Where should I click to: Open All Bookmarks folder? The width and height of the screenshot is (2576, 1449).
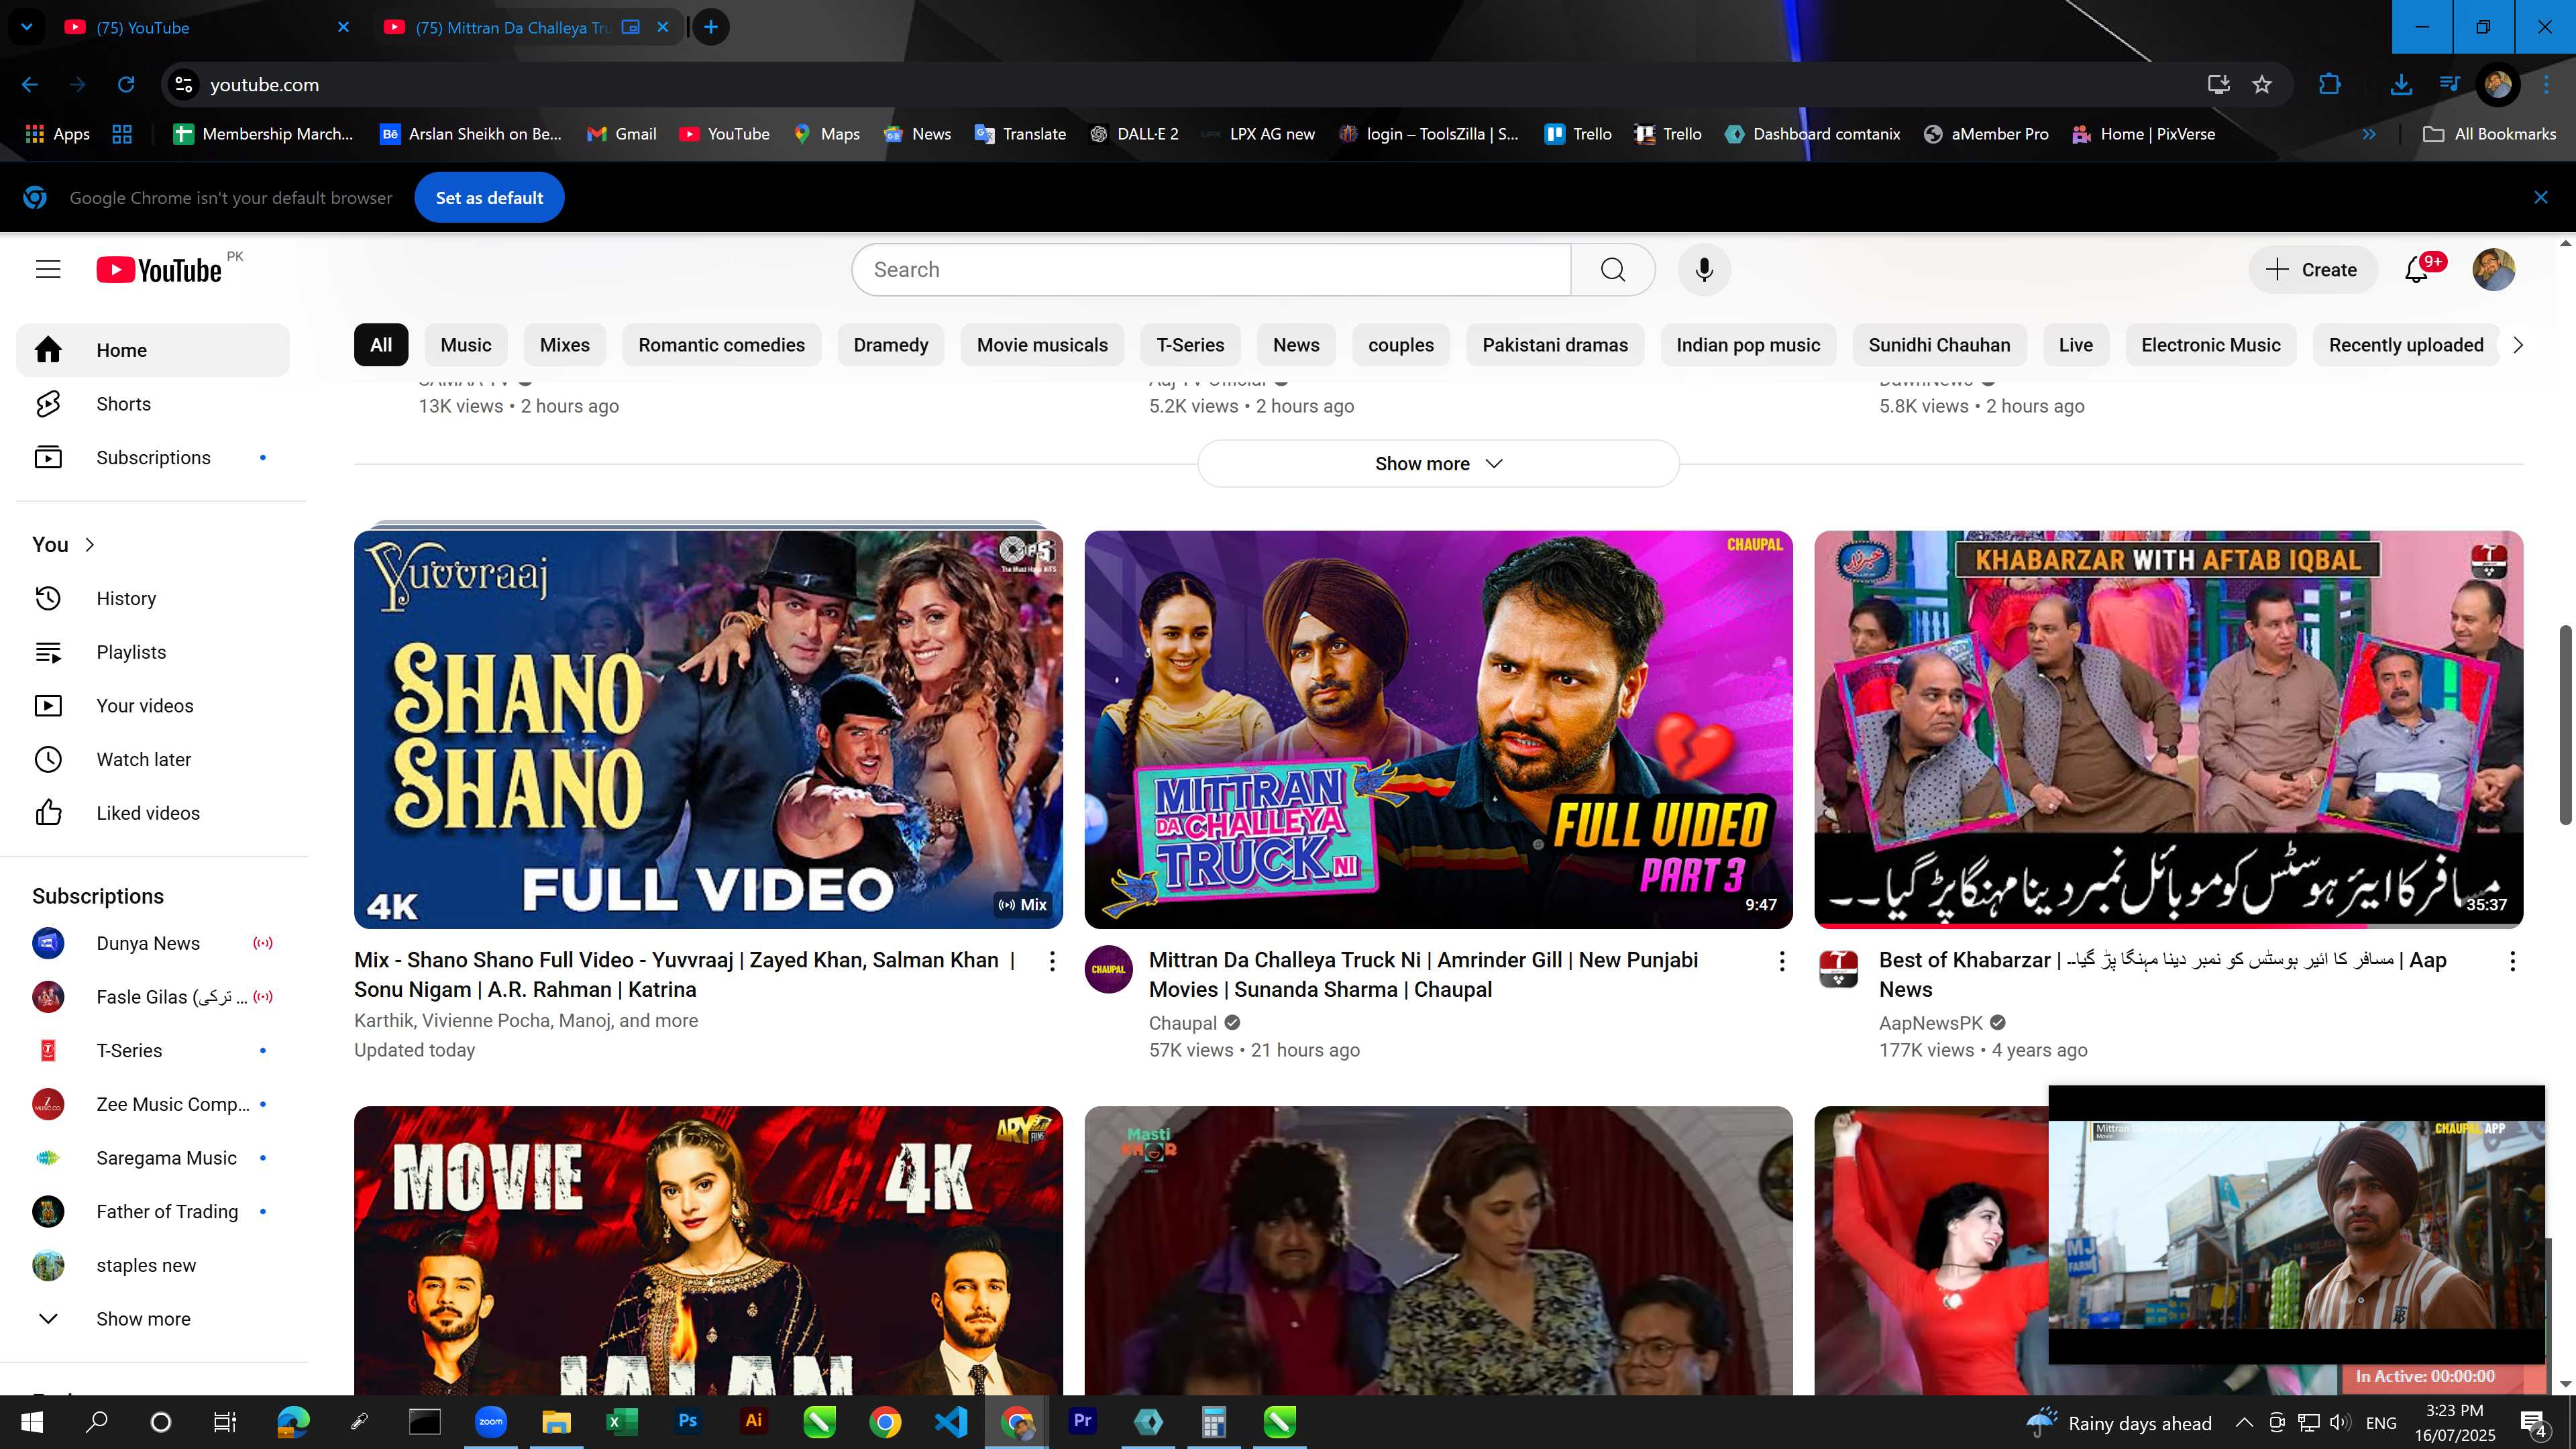tap(2490, 134)
